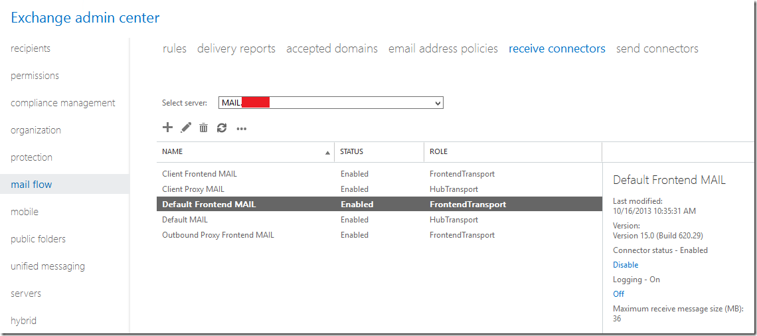This screenshot has height=336, width=757.
Task: Click the last modified date value
Action: [654, 211]
